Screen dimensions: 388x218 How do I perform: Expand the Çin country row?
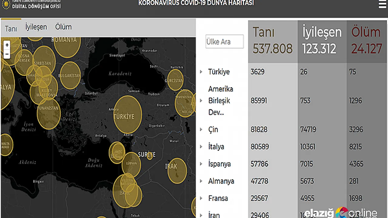[x=201, y=129]
